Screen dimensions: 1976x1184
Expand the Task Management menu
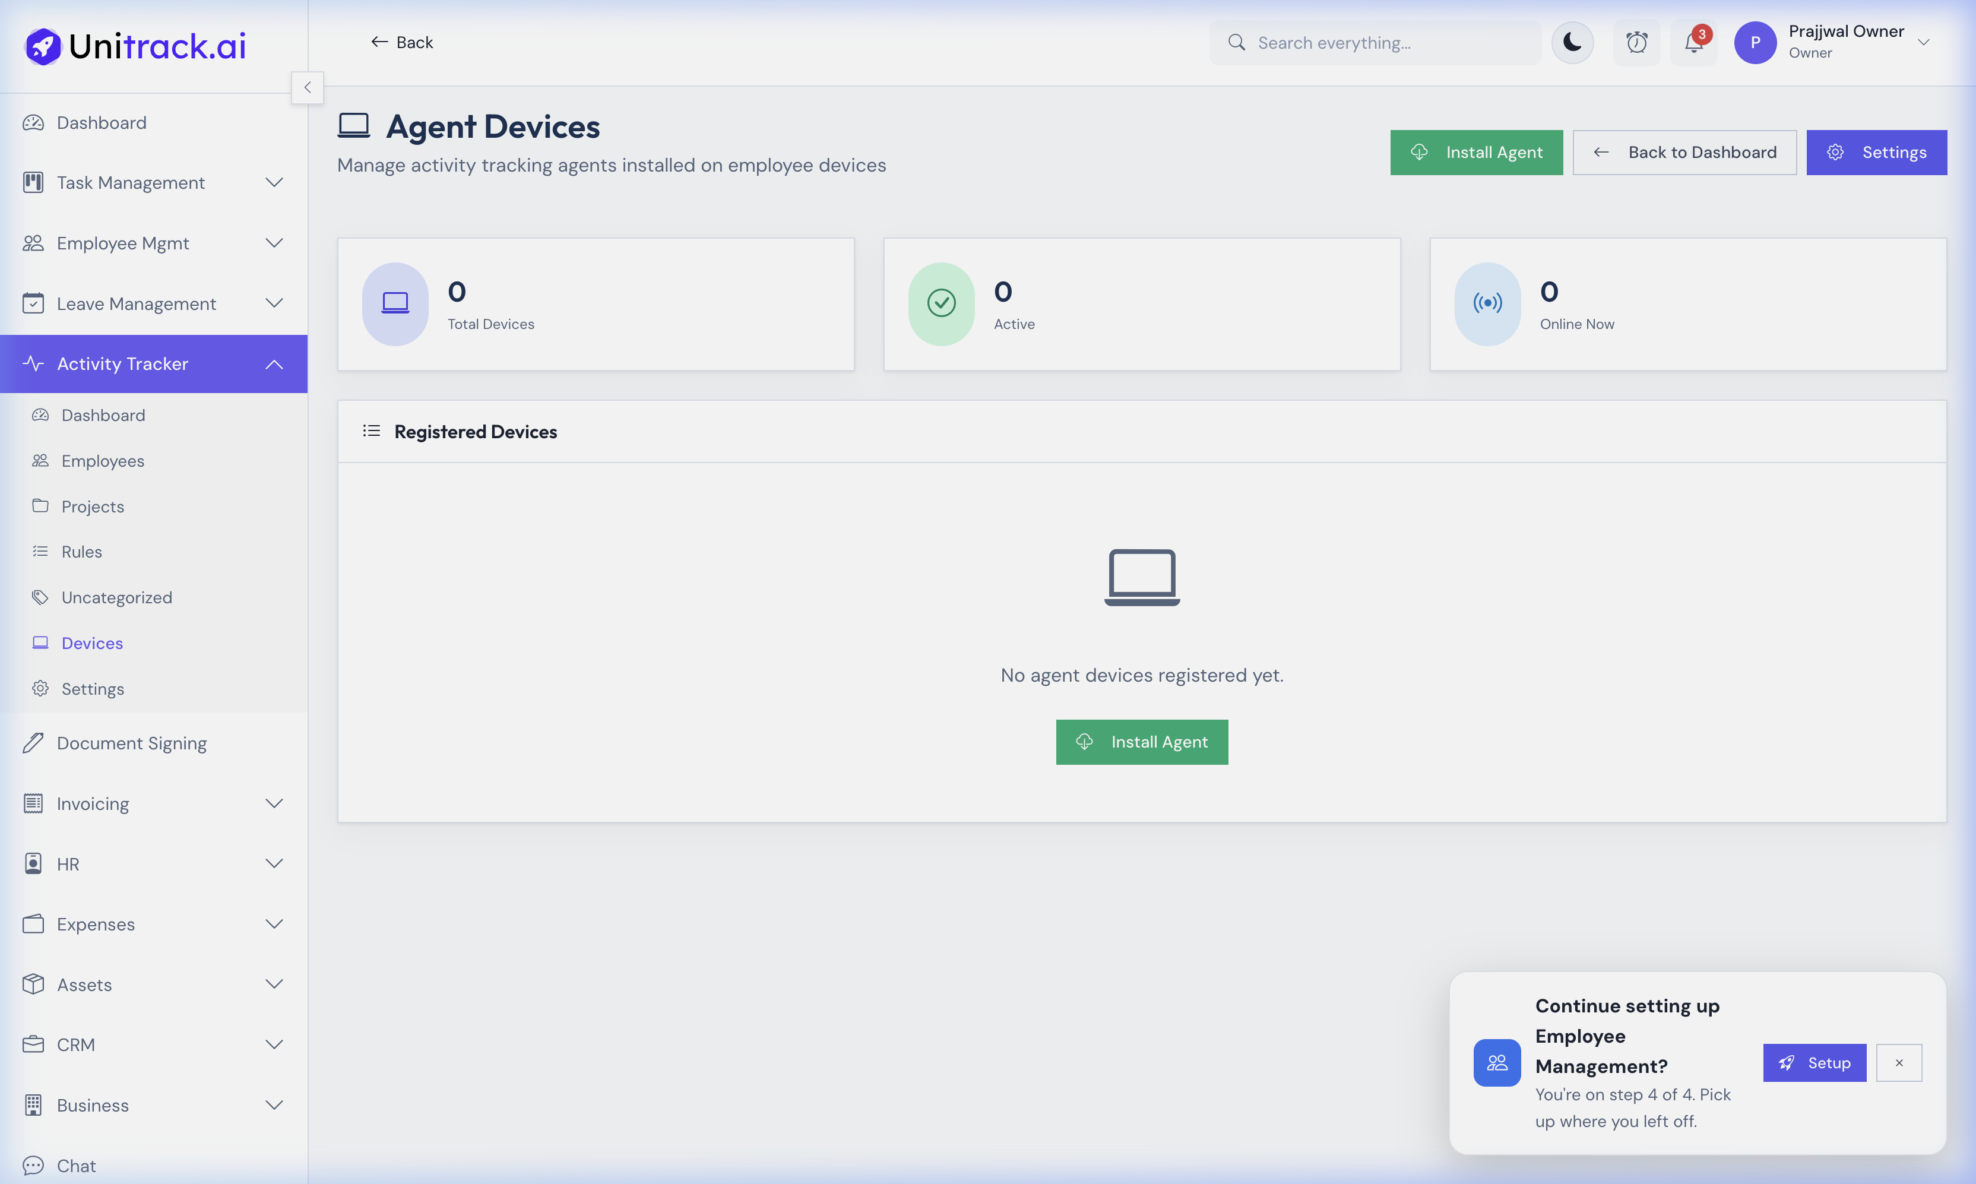pyautogui.click(x=274, y=183)
